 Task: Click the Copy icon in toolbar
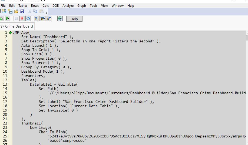point(35,11)
